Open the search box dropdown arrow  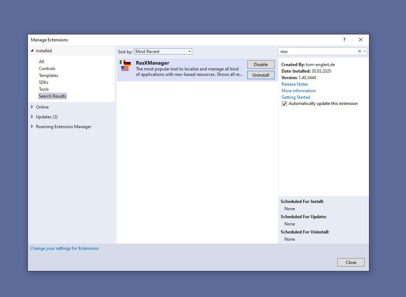[x=365, y=51]
